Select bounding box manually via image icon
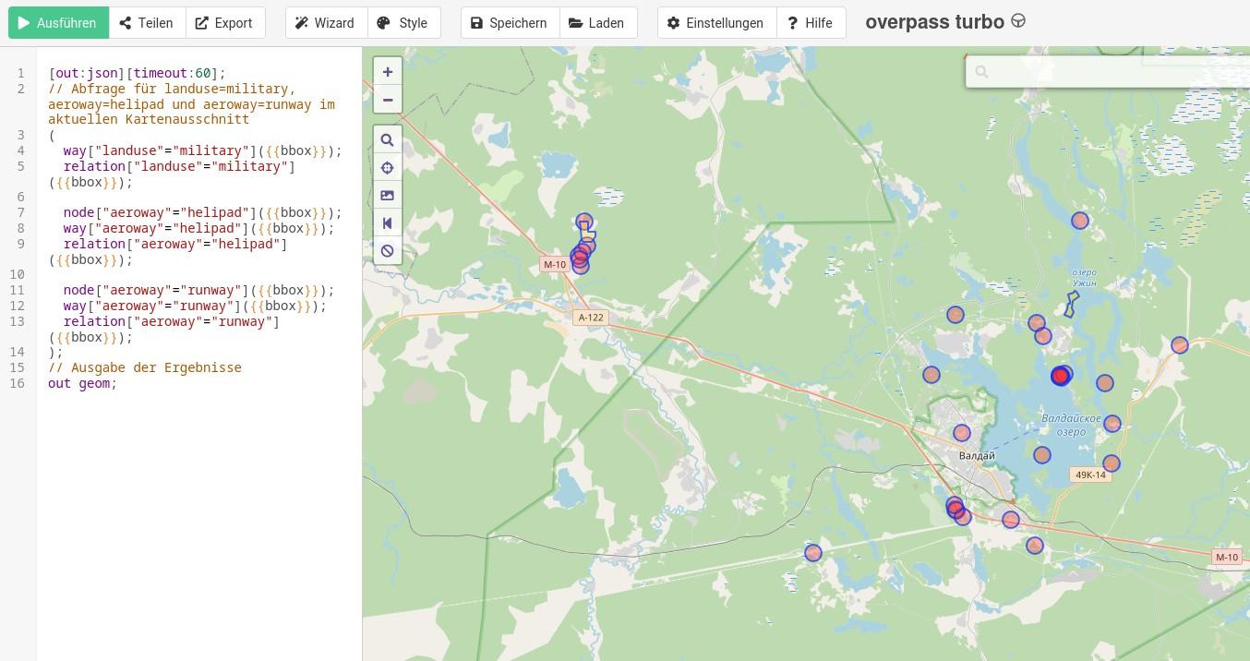The height and width of the screenshot is (661, 1250). (388, 196)
